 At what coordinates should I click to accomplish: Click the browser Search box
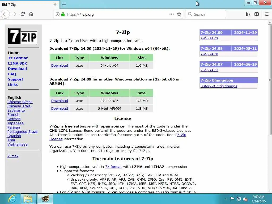pyautogui.click(x=206, y=14)
